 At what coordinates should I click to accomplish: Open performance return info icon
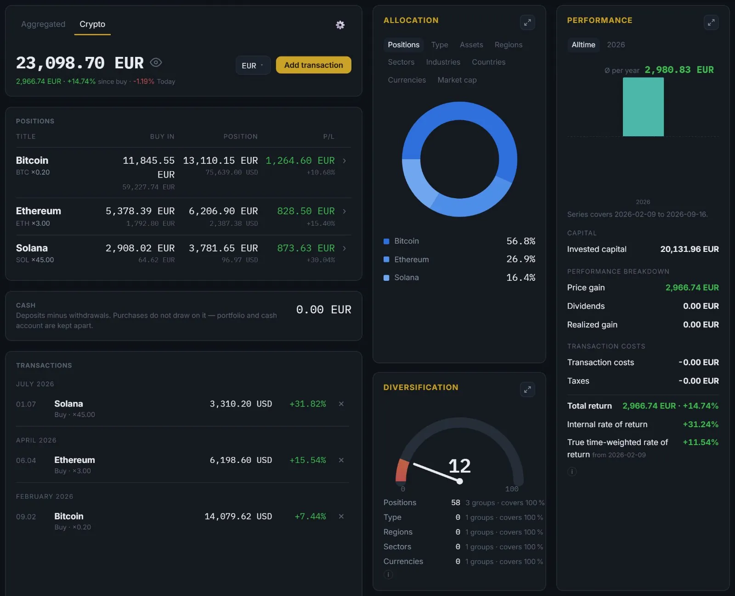coord(571,472)
